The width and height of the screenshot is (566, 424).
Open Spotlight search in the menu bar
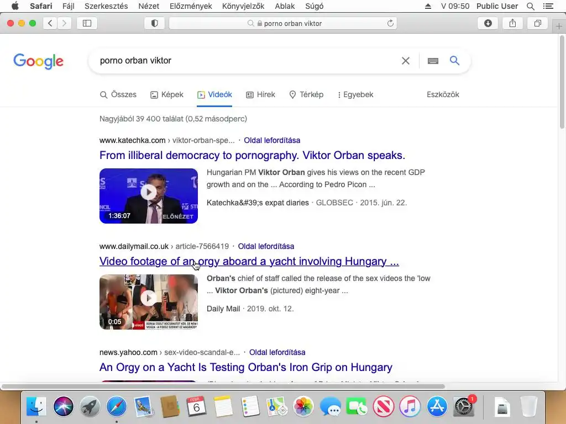point(530,6)
